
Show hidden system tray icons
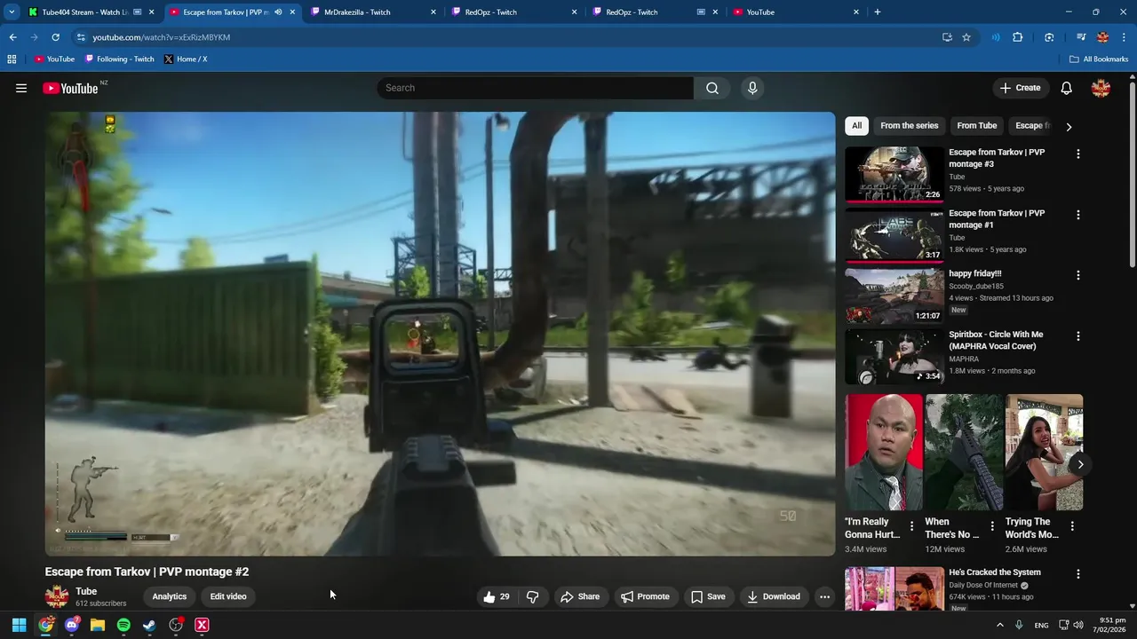(1000, 625)
